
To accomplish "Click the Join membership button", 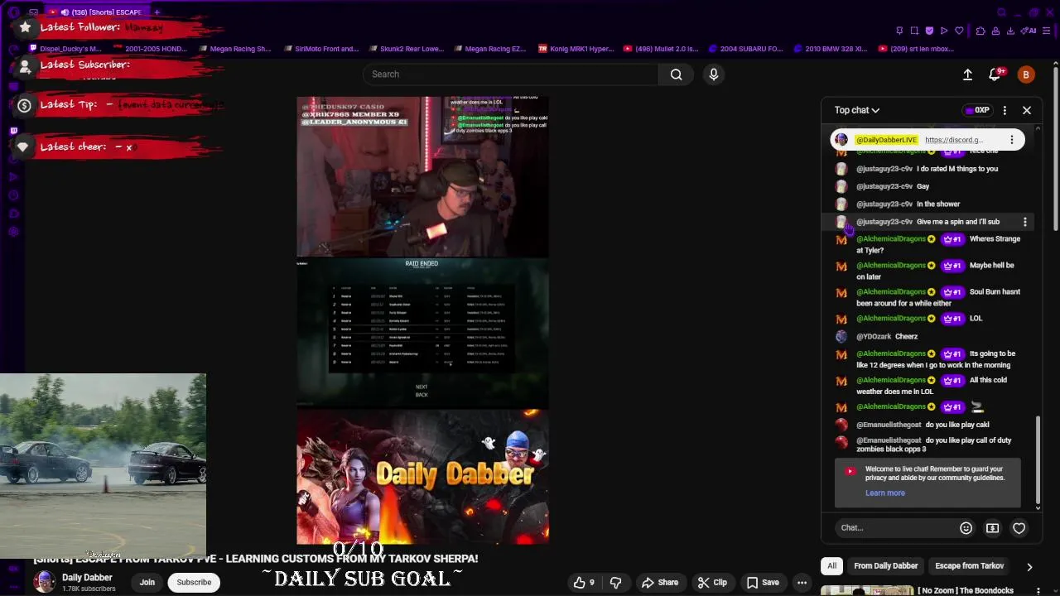I will (x=147, y=583).
